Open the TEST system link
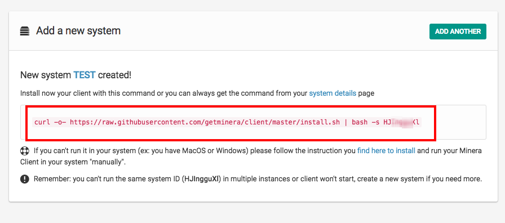This screenshot has height=223, width=505. point(85,75)
